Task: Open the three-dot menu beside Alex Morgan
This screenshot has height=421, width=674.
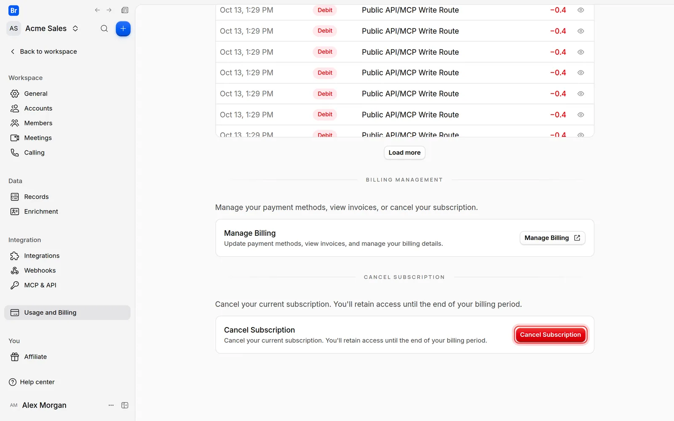Action: click(111, 405)
